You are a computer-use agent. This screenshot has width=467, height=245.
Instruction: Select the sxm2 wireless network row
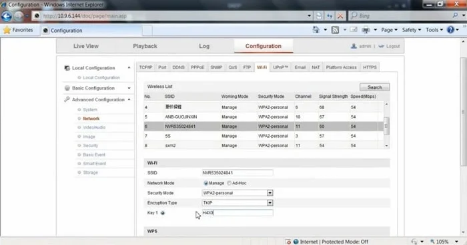coord(264,145)
